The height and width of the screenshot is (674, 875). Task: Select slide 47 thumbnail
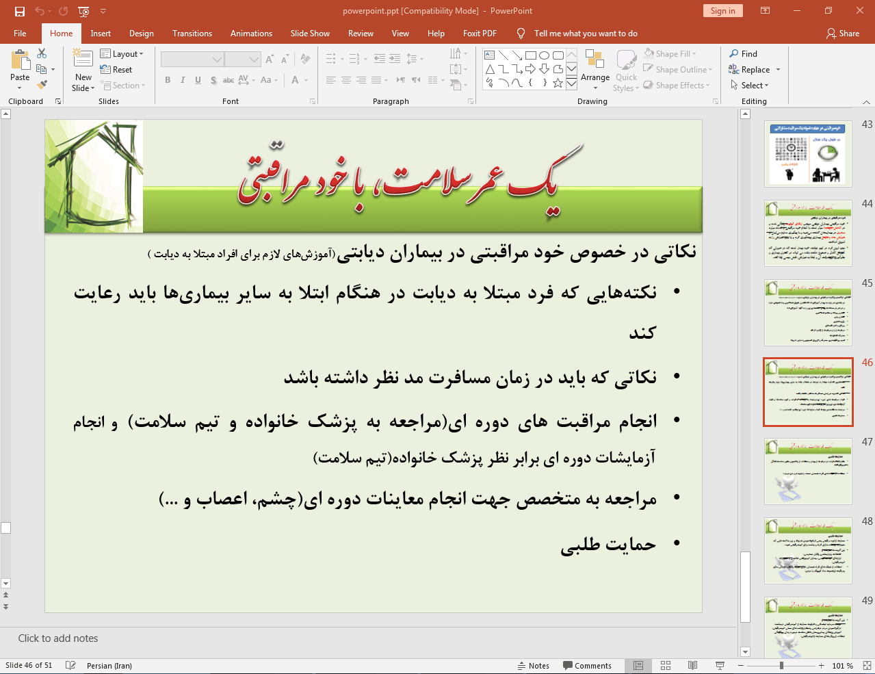(809, 471)
